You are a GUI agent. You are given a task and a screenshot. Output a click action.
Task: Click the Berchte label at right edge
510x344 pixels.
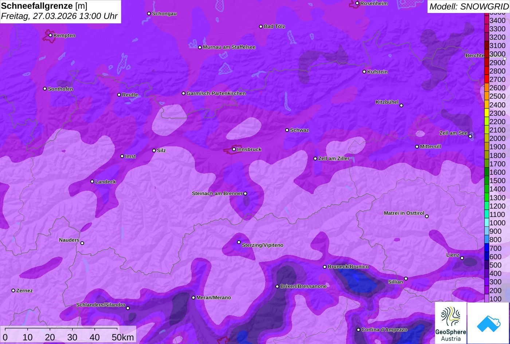pos(475,56)
